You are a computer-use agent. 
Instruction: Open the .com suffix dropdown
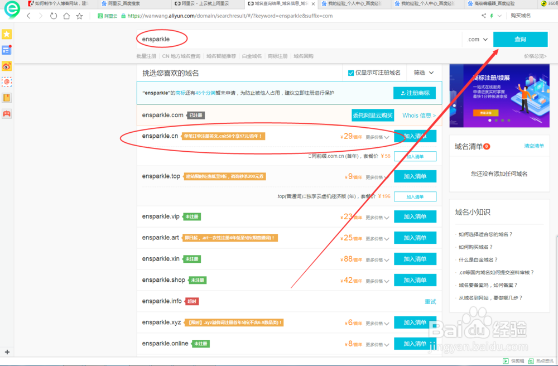477,40
